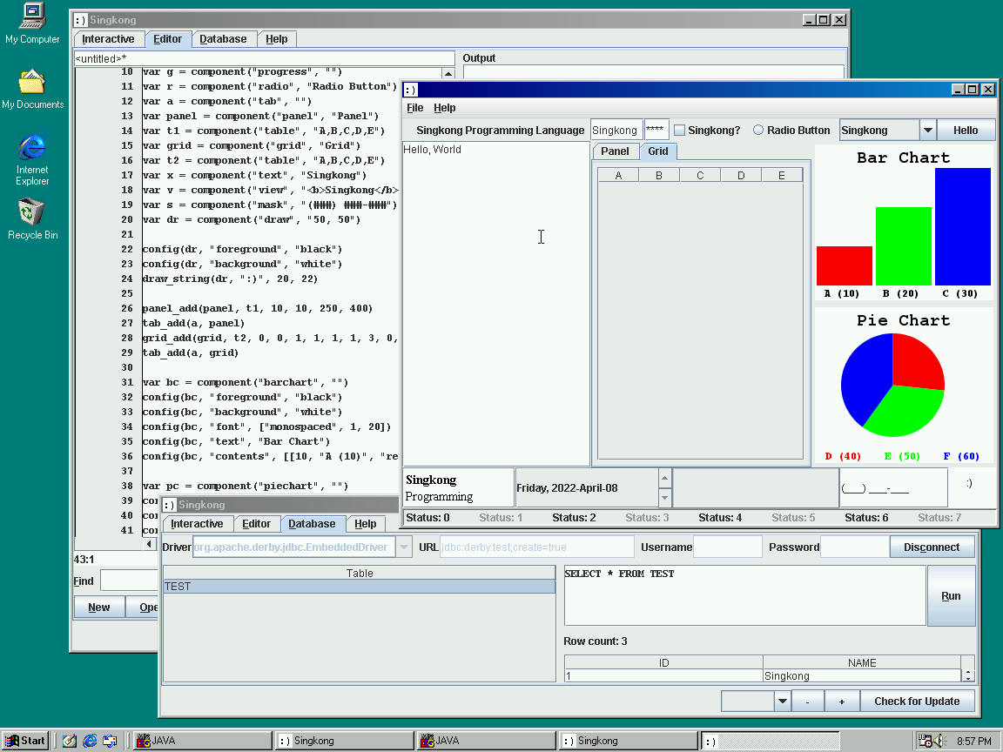Open the File menu
This screenshot has width=1003, height=752.
coord(415,108)
